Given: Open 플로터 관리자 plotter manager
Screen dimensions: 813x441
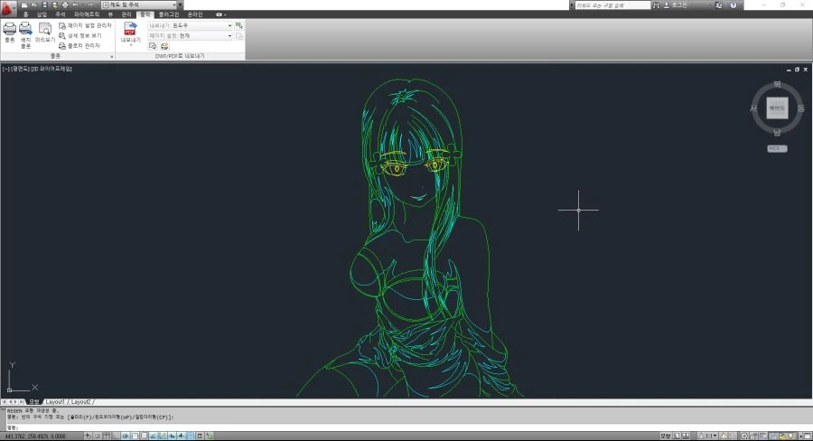Looking at the screenshot, I should coord(79,46).
